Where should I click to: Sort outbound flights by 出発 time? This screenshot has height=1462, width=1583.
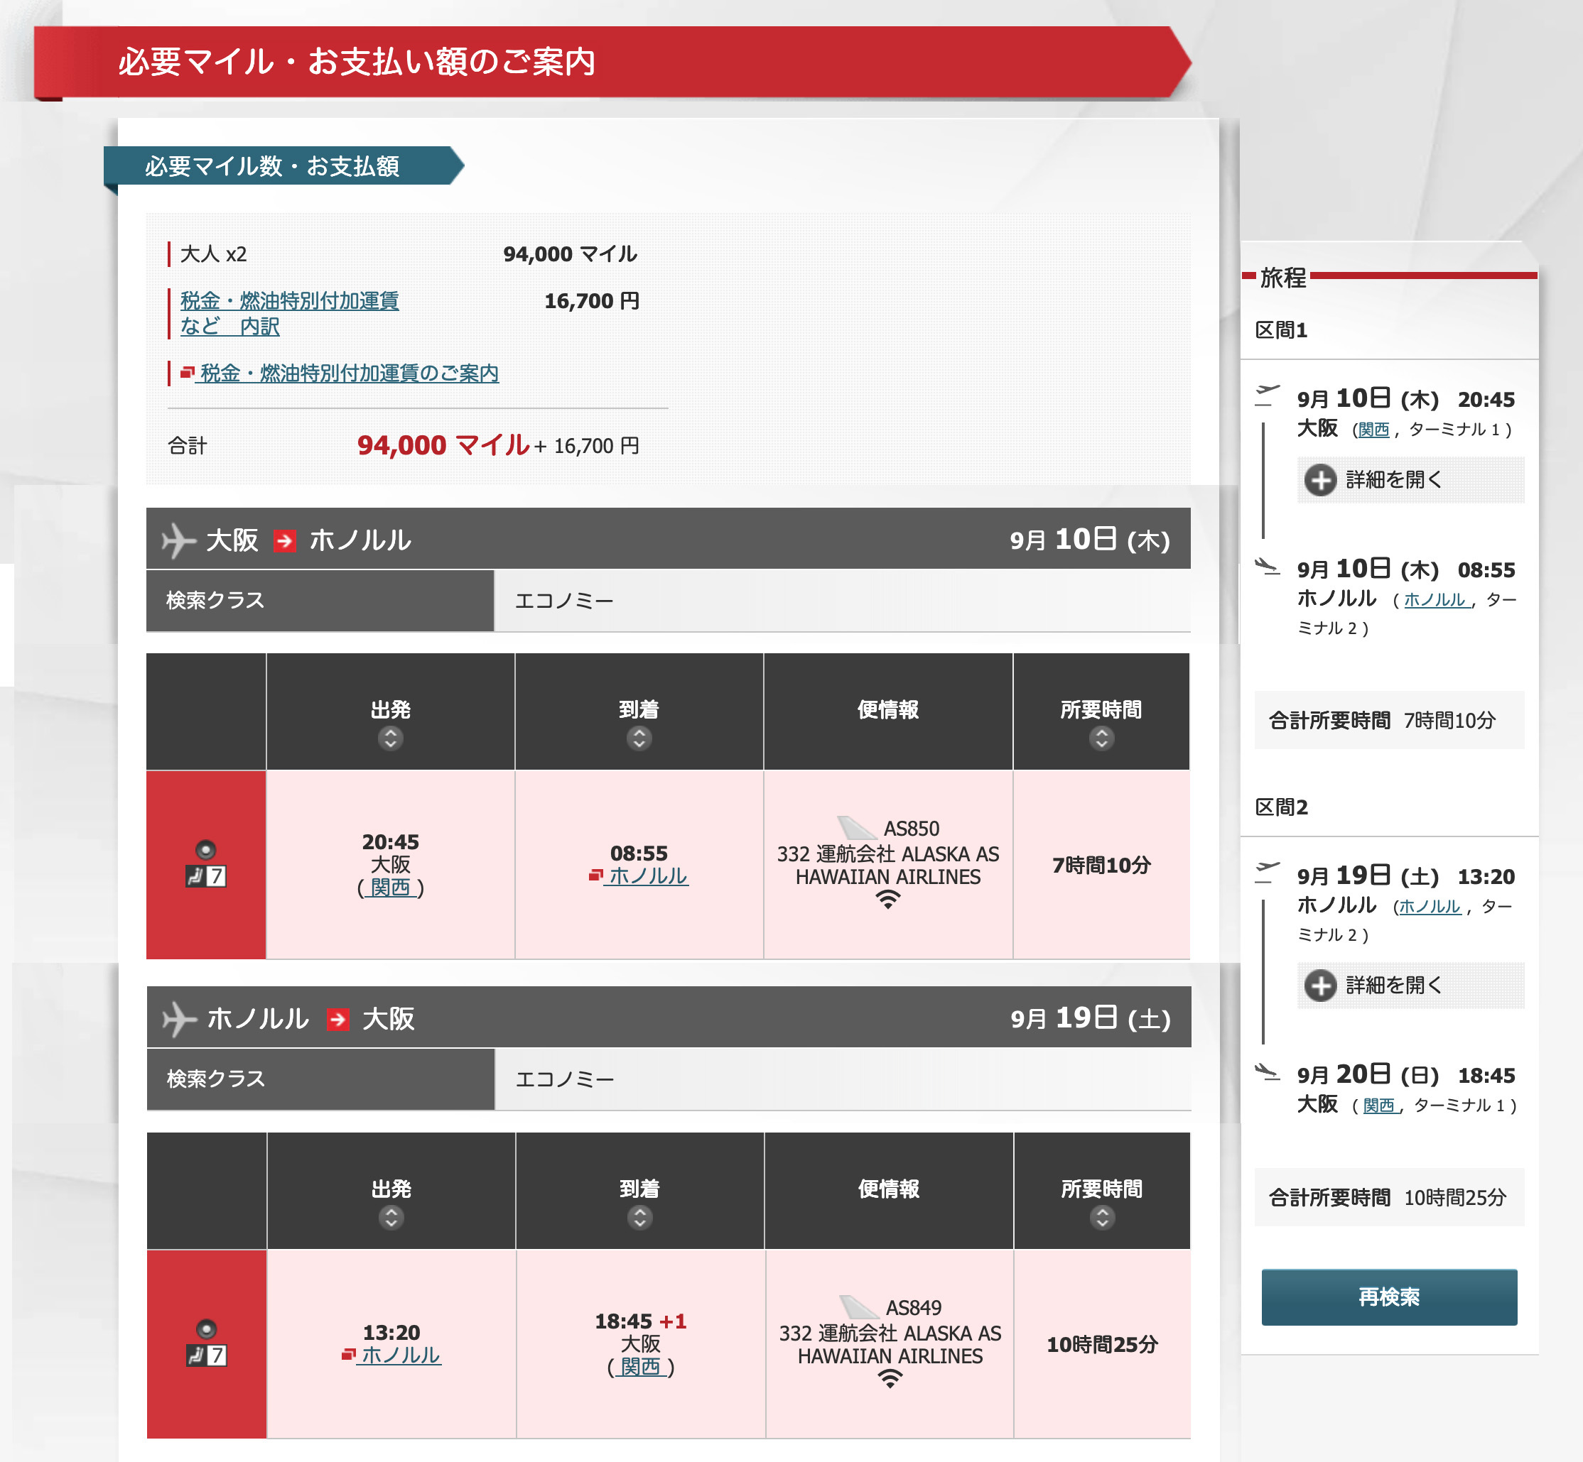(x=390, y=738)
